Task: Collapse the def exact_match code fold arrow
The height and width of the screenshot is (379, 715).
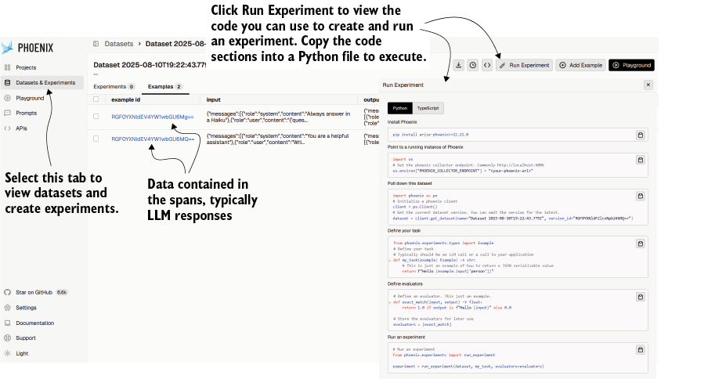Action: tap(390, 302)
